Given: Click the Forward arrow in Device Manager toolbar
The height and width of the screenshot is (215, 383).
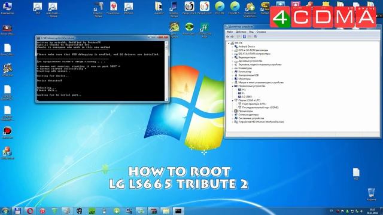Looking at the screenshot, I should [232, 36].
